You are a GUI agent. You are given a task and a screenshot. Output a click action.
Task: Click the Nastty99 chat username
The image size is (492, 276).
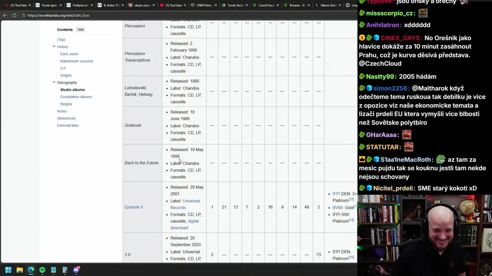[381, 77]
